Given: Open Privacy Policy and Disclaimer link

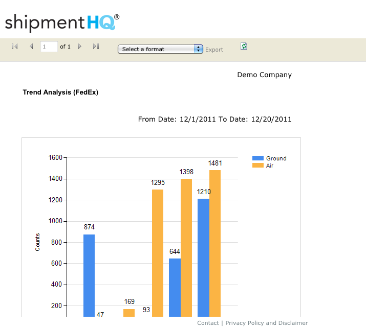Looking at the screenshot, I should (x=267, y=323).
